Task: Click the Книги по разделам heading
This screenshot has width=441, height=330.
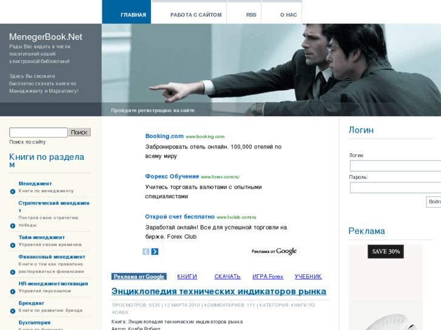Action: click(47, 160)
